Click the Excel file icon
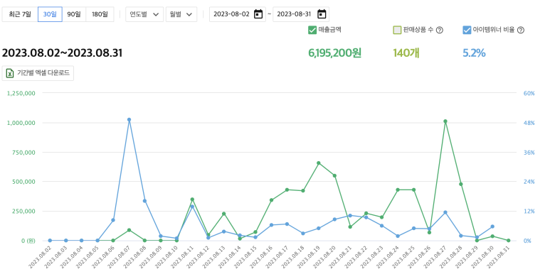The height and width of the screenshot is (279, 550). pos(10,73)
